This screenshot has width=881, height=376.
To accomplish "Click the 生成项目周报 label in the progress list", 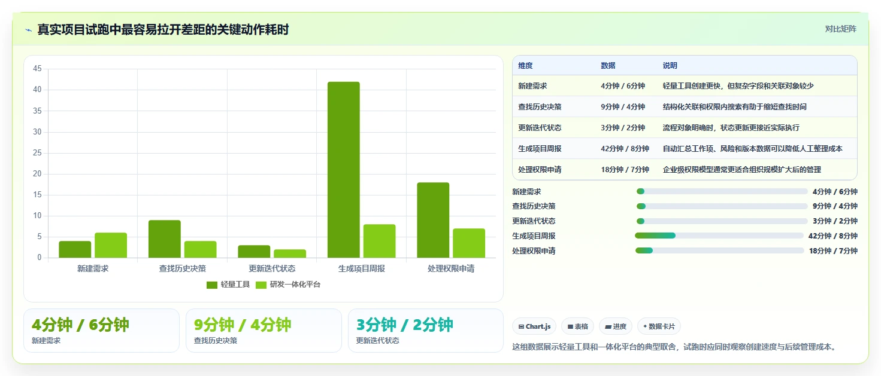I will [x=534, y=236].
